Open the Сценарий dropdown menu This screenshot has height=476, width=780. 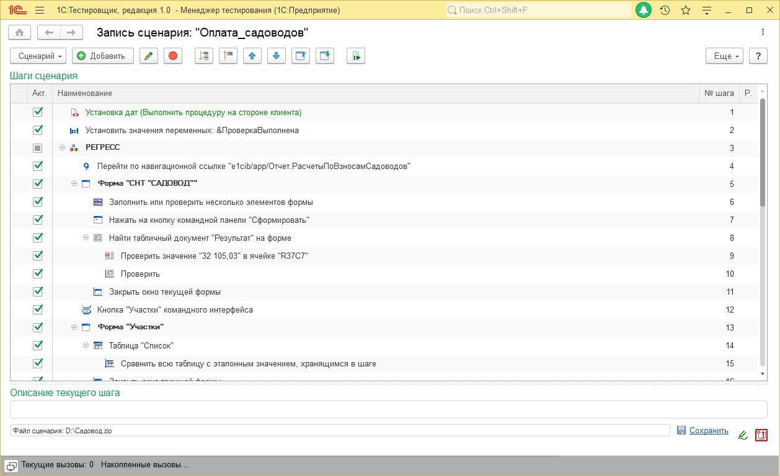click(38, 56)
